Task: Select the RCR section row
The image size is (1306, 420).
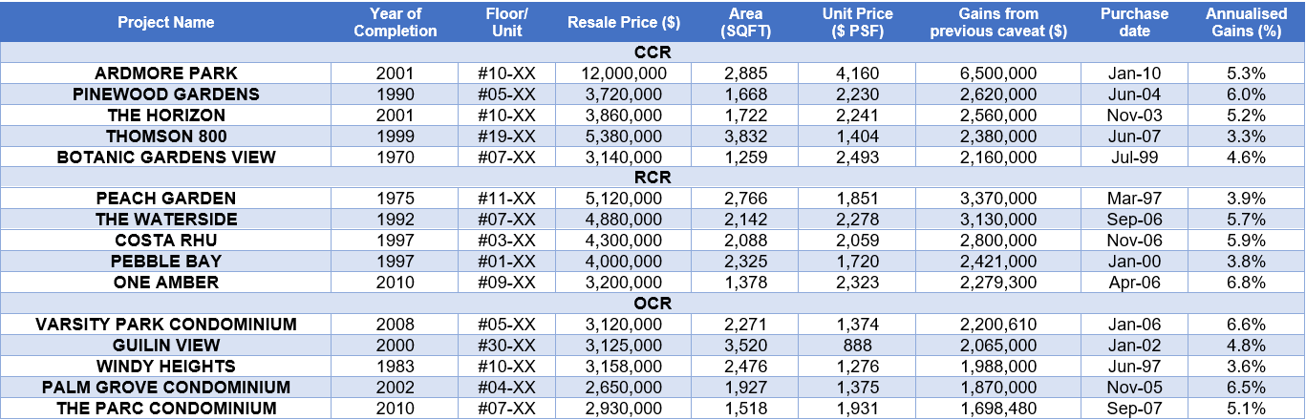Action: click(x=653, y=178)
